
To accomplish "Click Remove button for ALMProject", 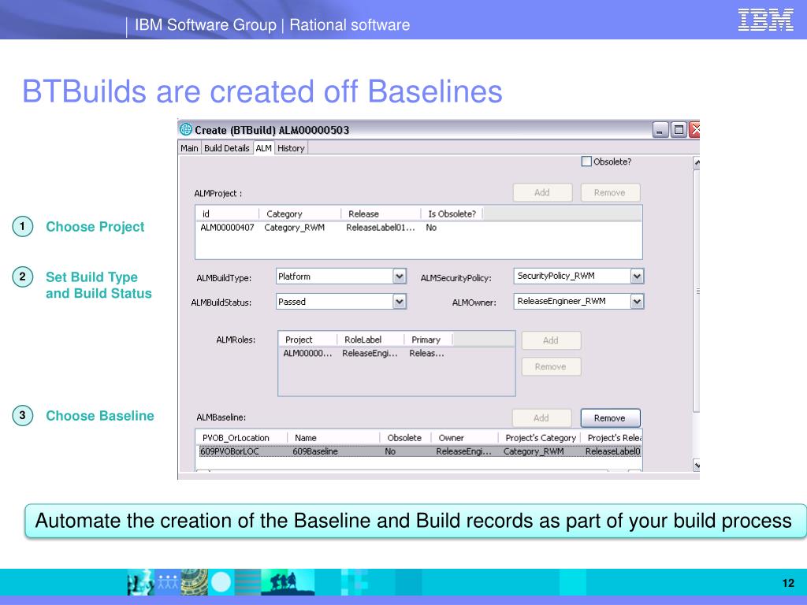I will (x=610, y=192).
